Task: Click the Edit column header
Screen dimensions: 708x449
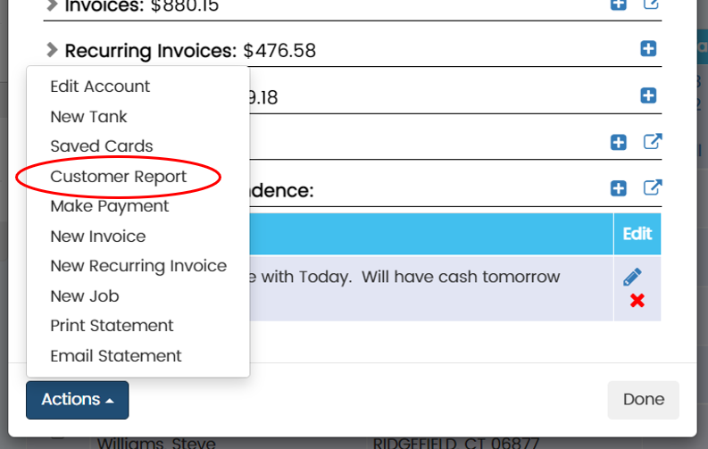Action: (x=637, y=234)
